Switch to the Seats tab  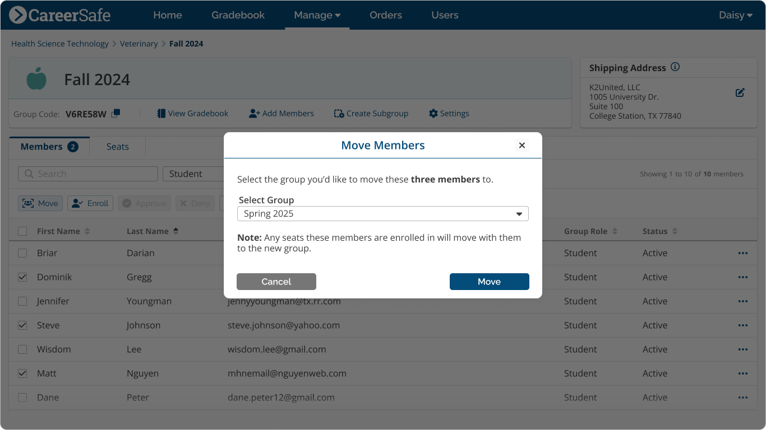pos(117,146)
